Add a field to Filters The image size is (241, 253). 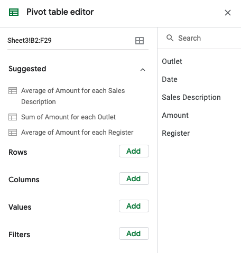pyautogui.click(x=134, y=233)
